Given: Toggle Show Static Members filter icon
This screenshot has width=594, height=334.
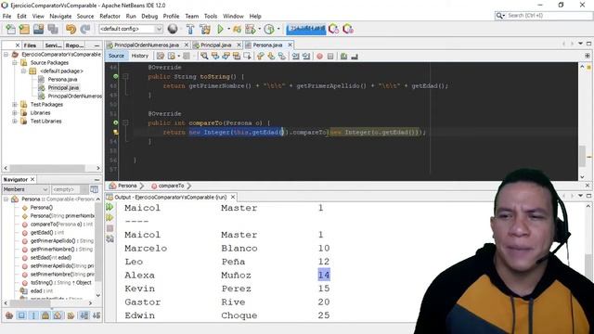Looking at the screenshot, I should point(33,315).
